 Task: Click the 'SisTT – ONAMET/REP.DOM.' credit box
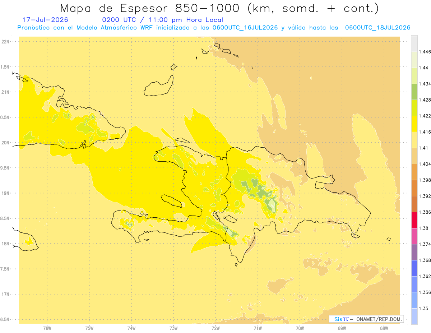366,319
